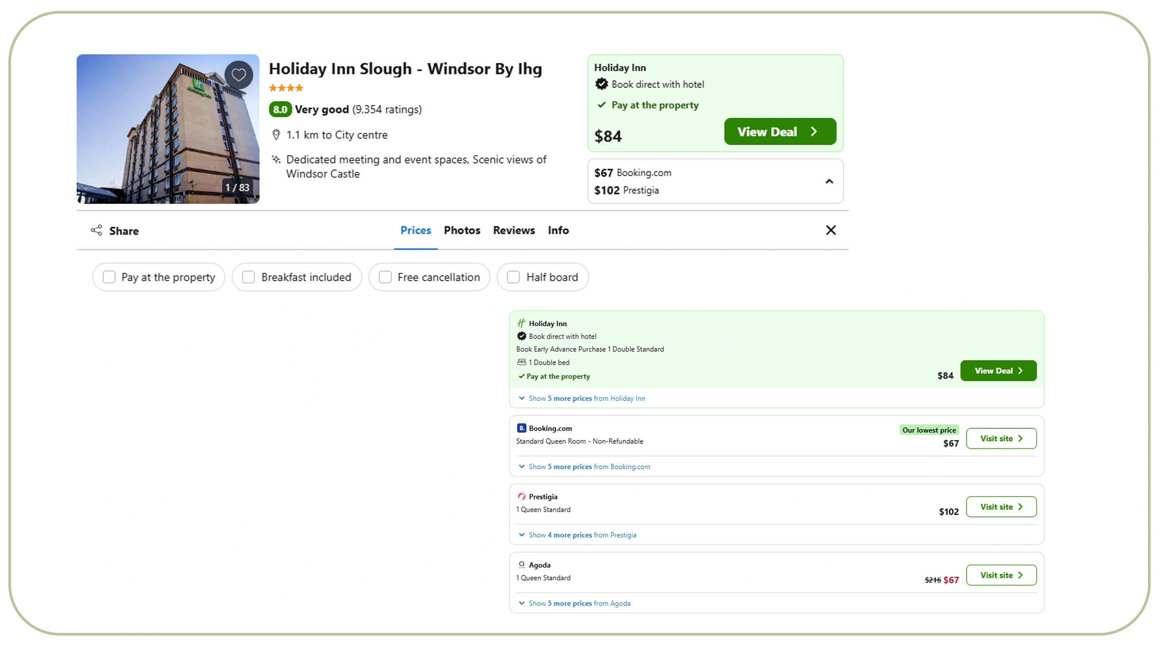Select the Booking.com logo icon
This screenshot has height=646, width=1159.
(x=521, y=428)
